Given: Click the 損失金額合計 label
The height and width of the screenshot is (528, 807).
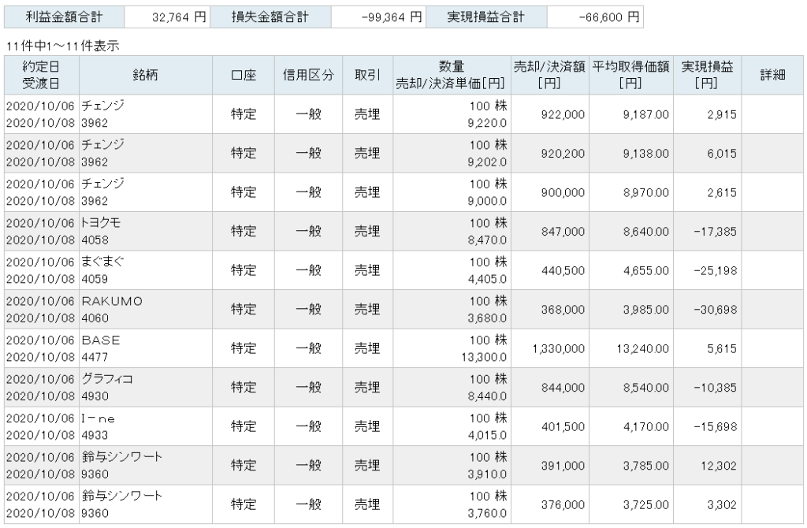Looking at the screenshot, I should 270,17.
